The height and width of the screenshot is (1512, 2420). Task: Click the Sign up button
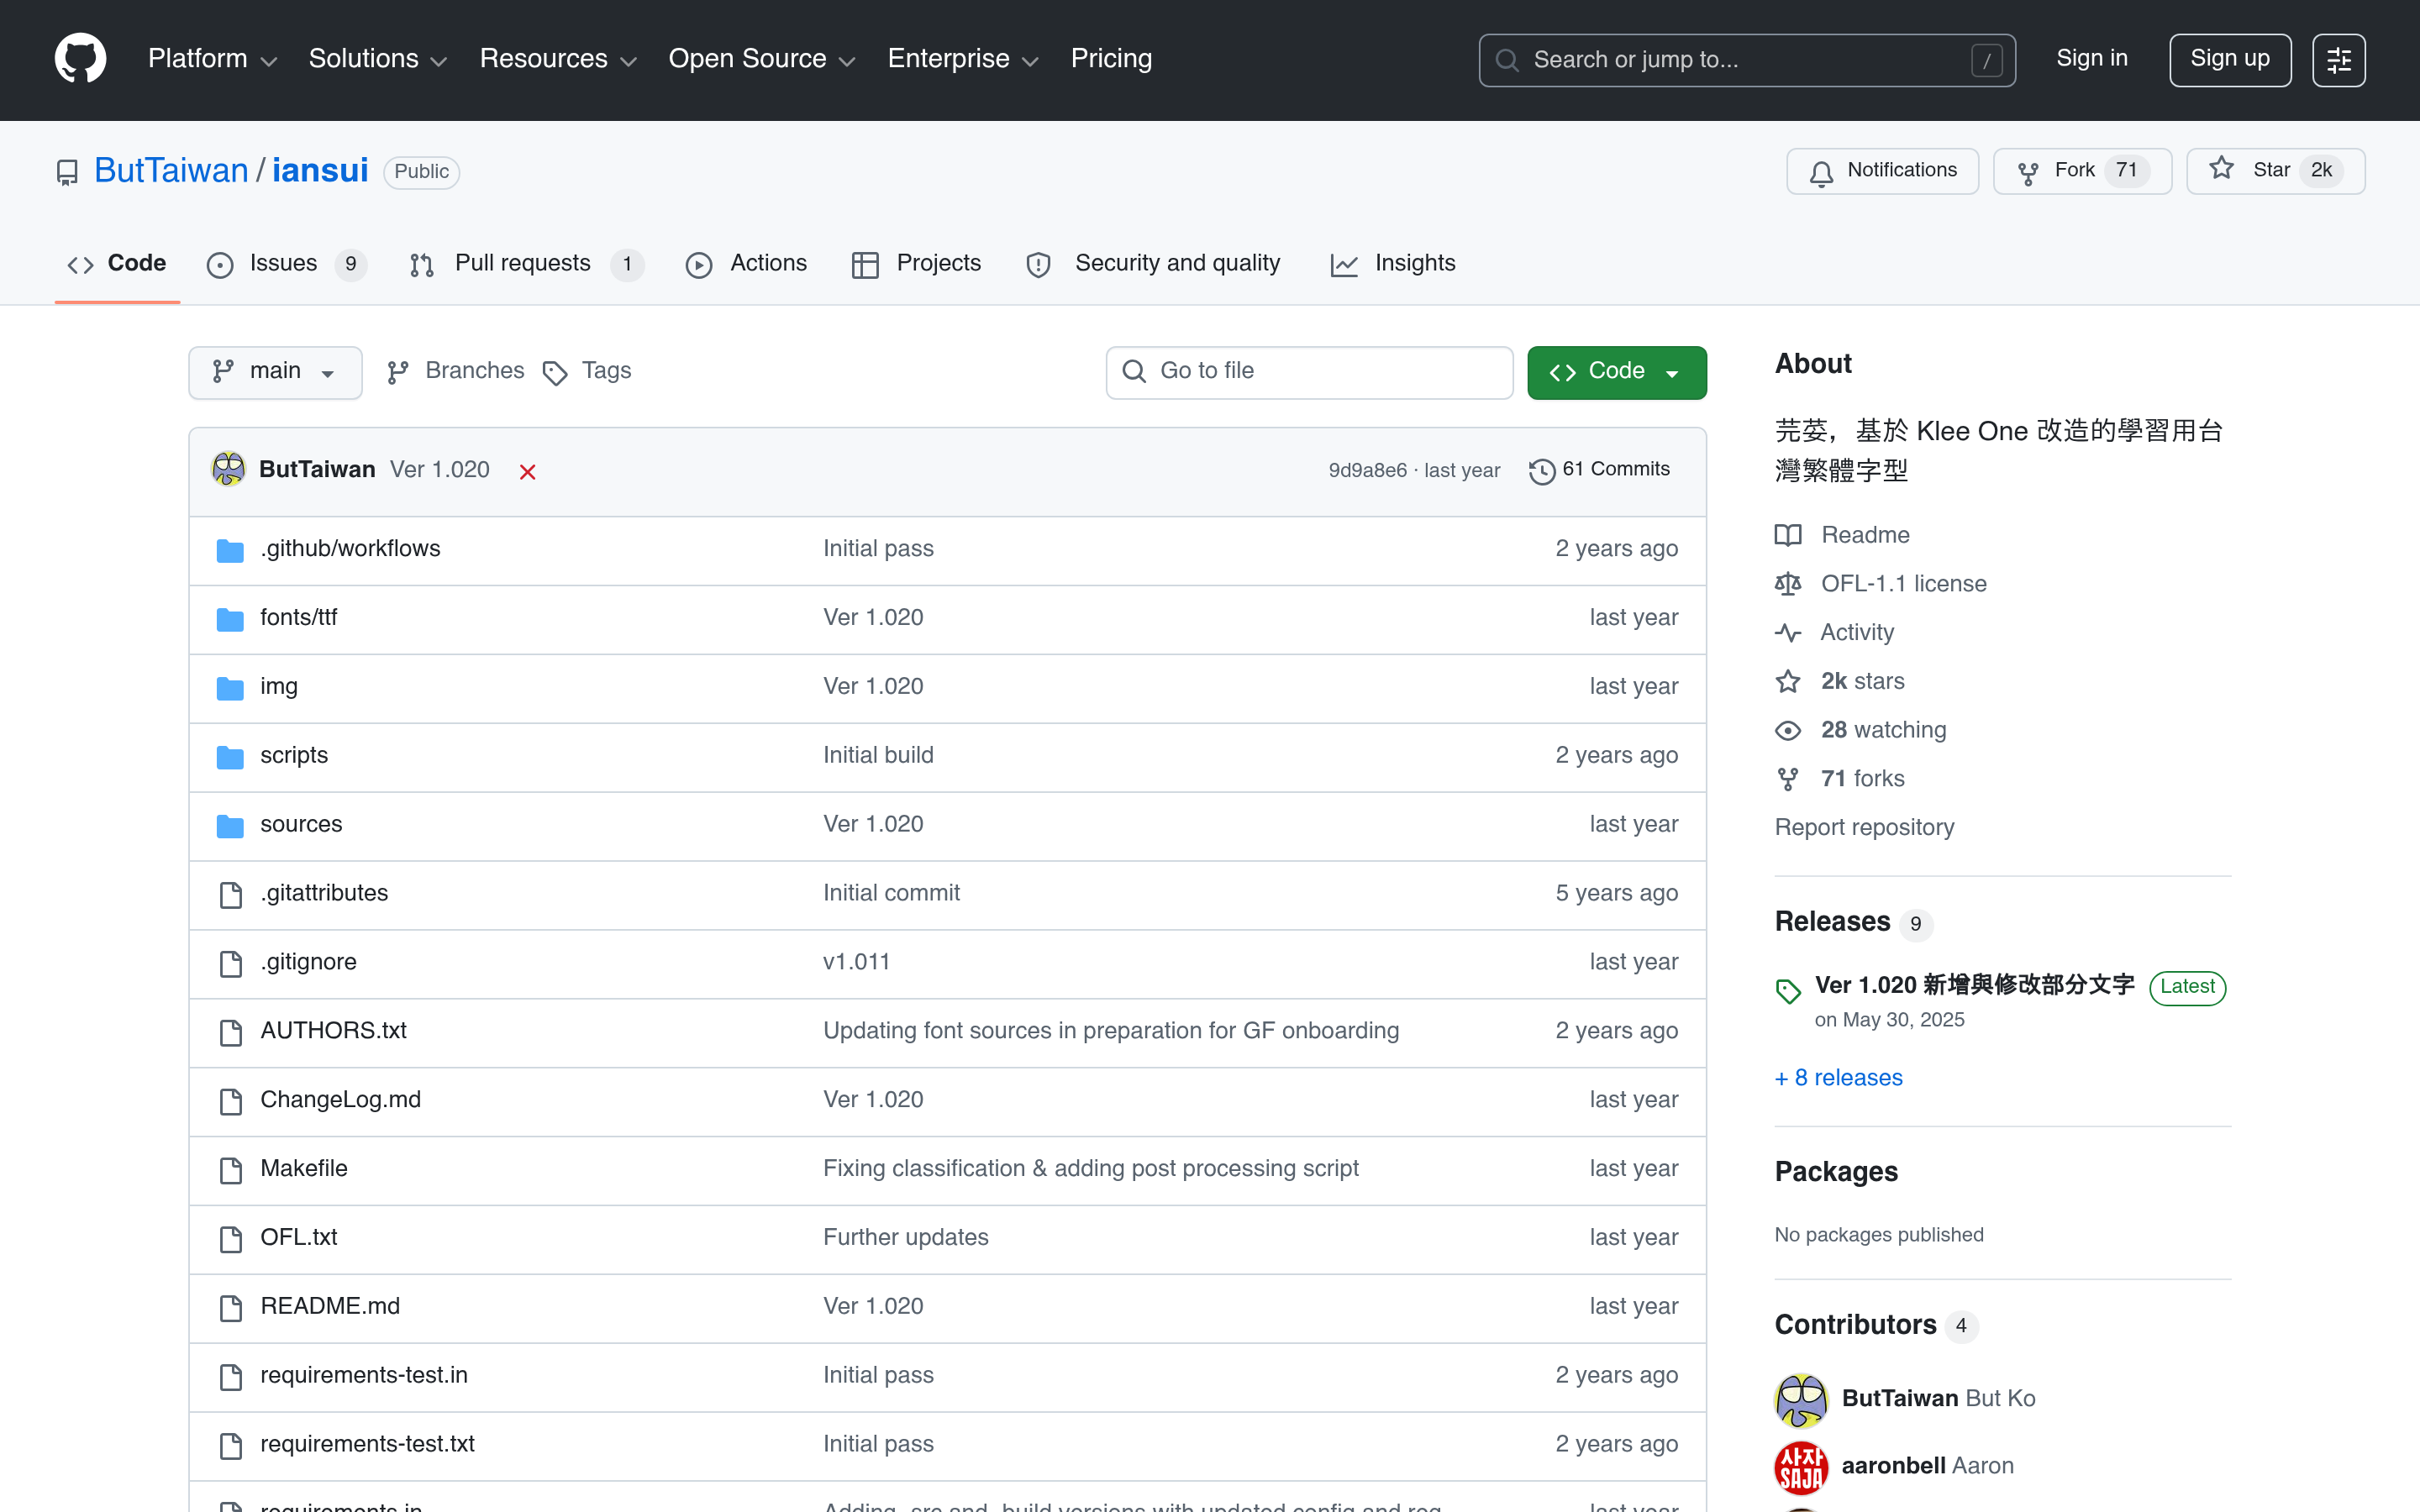(x=2229, y=60)
